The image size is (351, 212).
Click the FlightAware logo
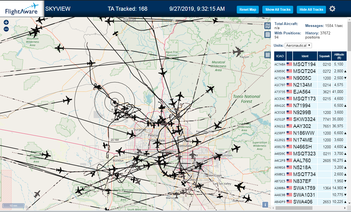[x=22, y=9]
